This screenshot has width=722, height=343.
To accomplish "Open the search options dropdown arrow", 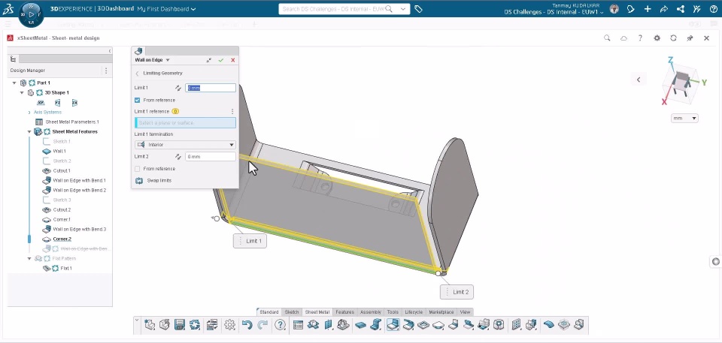I will pyautogui.click(x=403, y=9).
